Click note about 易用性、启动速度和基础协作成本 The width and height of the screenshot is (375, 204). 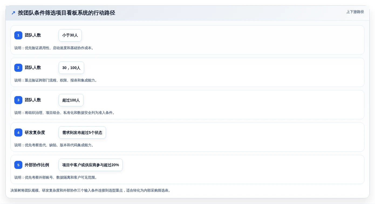[54, 48]
